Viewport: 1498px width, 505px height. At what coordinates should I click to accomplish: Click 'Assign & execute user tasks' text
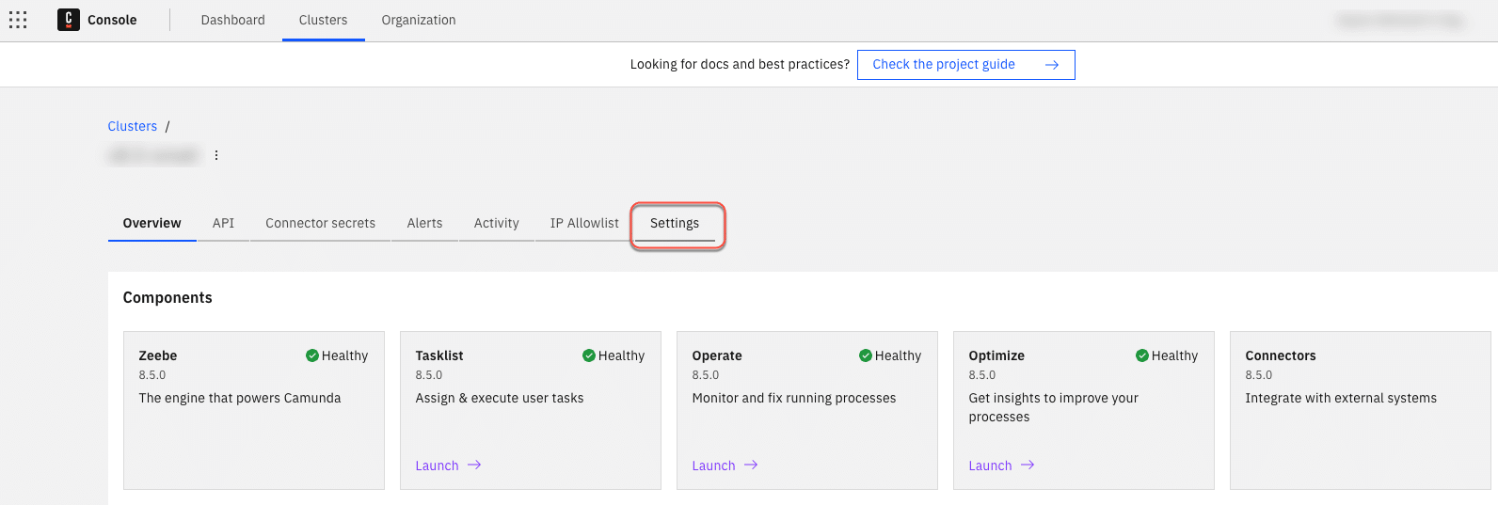[500, 398]
